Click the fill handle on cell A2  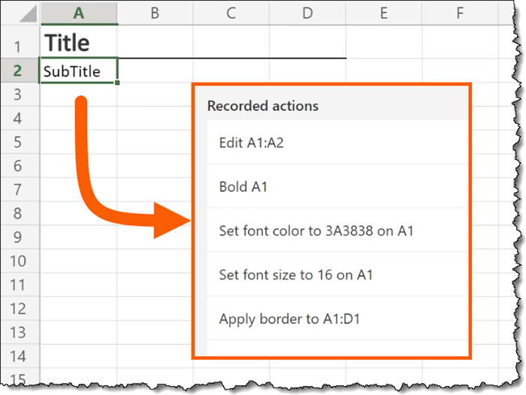(x=118, y=83)
